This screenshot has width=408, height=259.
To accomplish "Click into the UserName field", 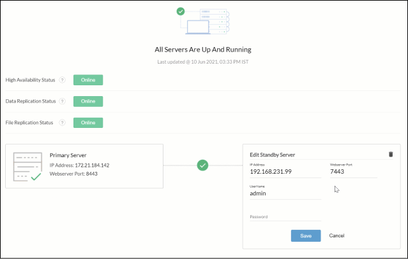I will [x=285, y=193].
